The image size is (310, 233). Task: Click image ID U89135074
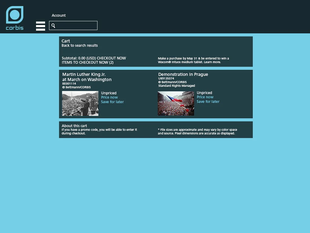pyautogui.click(x=166, y=79)
